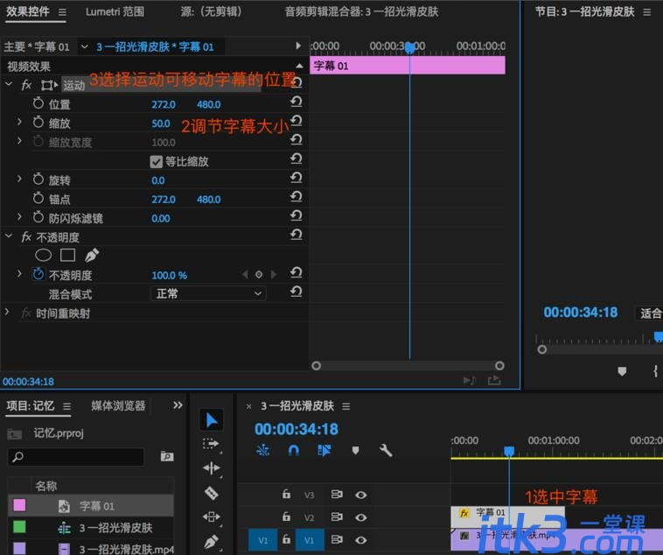Select the Slip tool
This screenshot has height=555, width=663.
(211, 516)
